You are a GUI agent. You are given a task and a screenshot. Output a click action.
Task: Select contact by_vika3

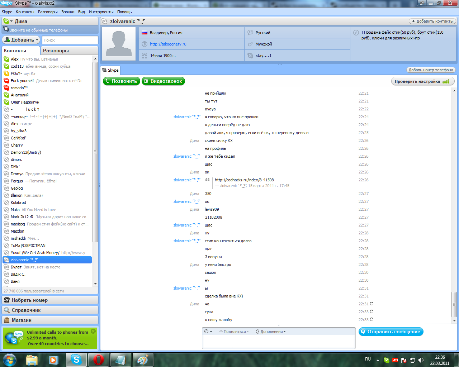[x=47, y=131]
